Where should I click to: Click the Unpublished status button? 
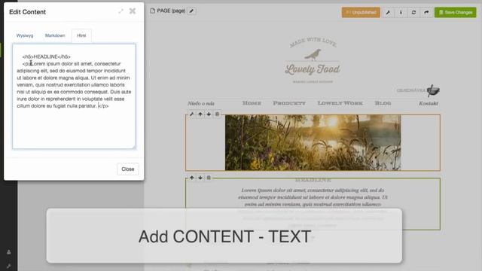click(361, 12)
